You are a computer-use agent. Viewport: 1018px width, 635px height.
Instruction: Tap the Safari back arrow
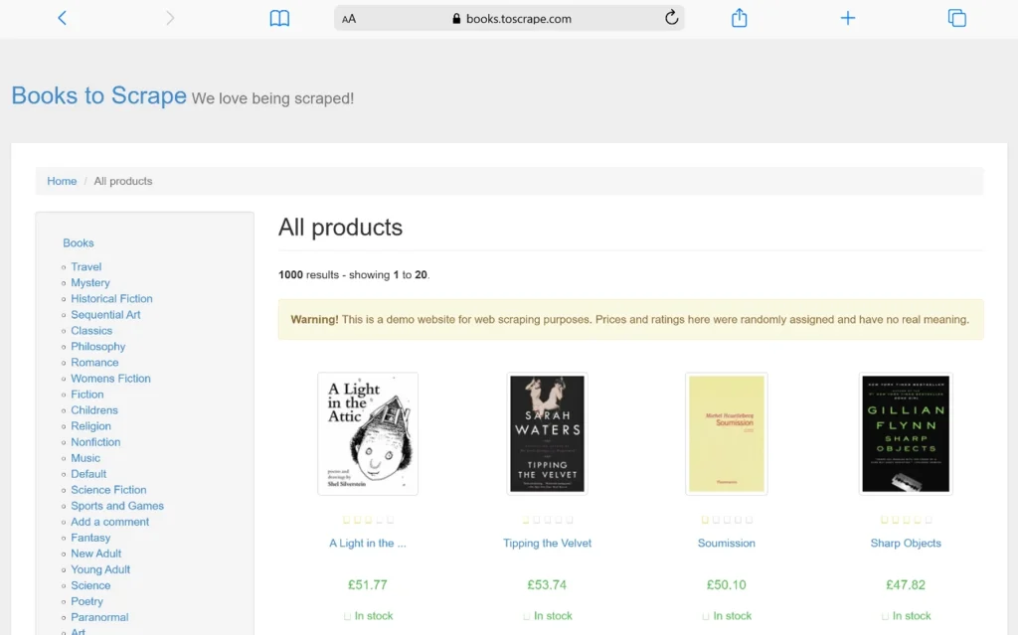point(63,18)
